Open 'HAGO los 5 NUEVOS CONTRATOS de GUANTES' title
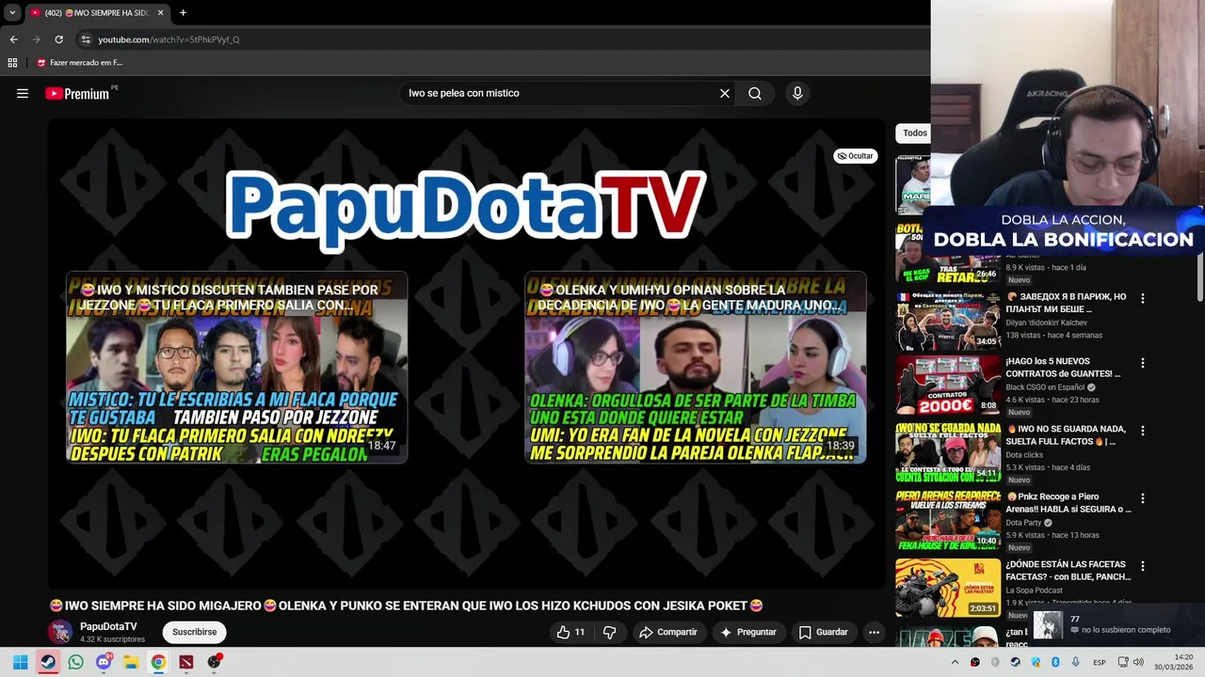 (1063, 368)
